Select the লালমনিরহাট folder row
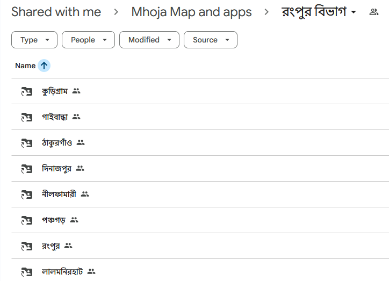The width and height of the screenshot is (389, 281). (200, 271)
